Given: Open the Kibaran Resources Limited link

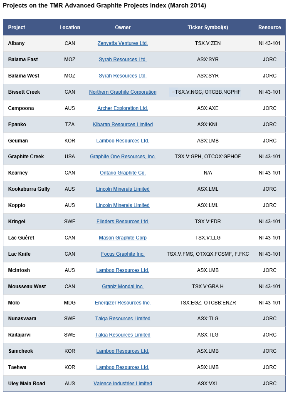Looking at the screenshot, I should pos(123,125).
